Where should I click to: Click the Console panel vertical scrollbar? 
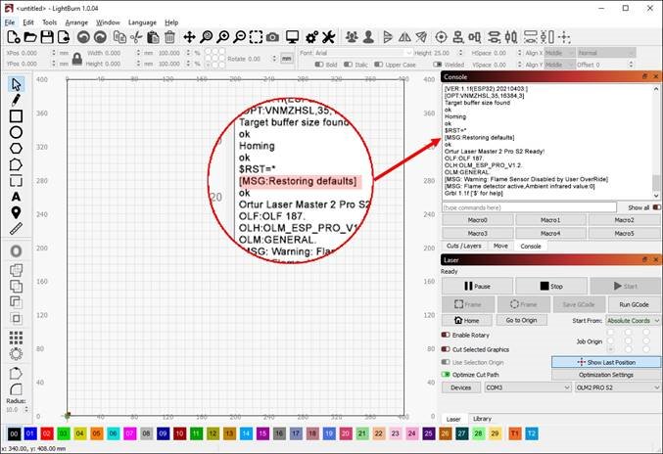(656, 142)
